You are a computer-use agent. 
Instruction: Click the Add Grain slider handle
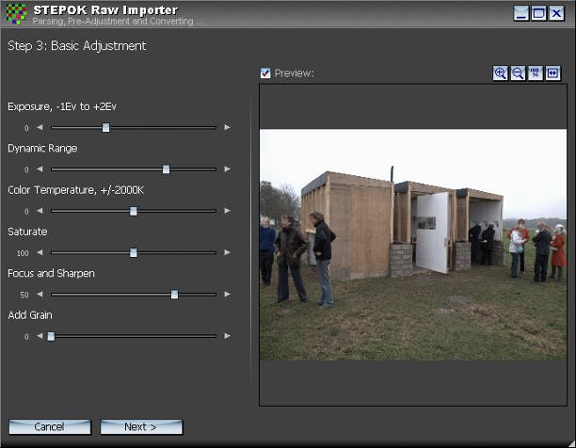pyautogui.click(x=51, y=336)
